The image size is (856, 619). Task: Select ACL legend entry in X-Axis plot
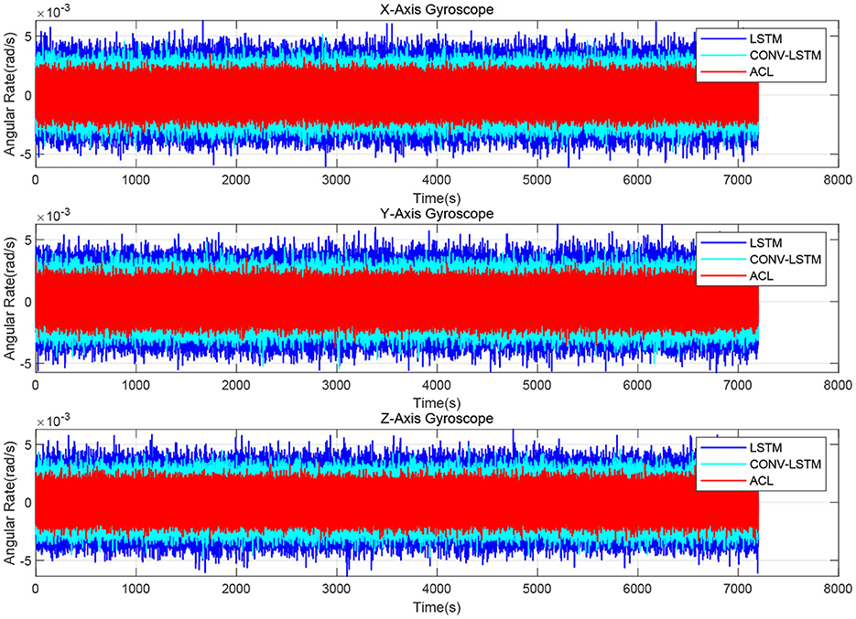pos(737,72)
